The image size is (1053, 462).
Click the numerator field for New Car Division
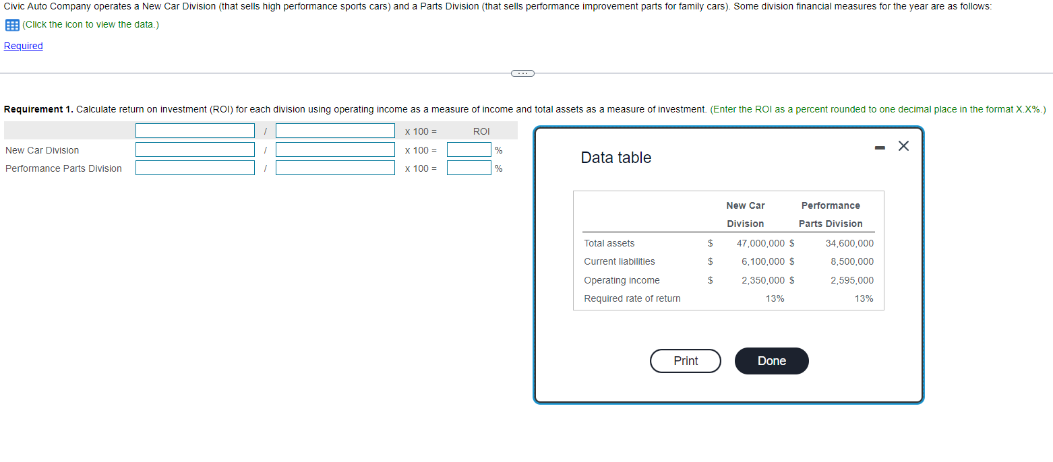[x=194, y=150]
